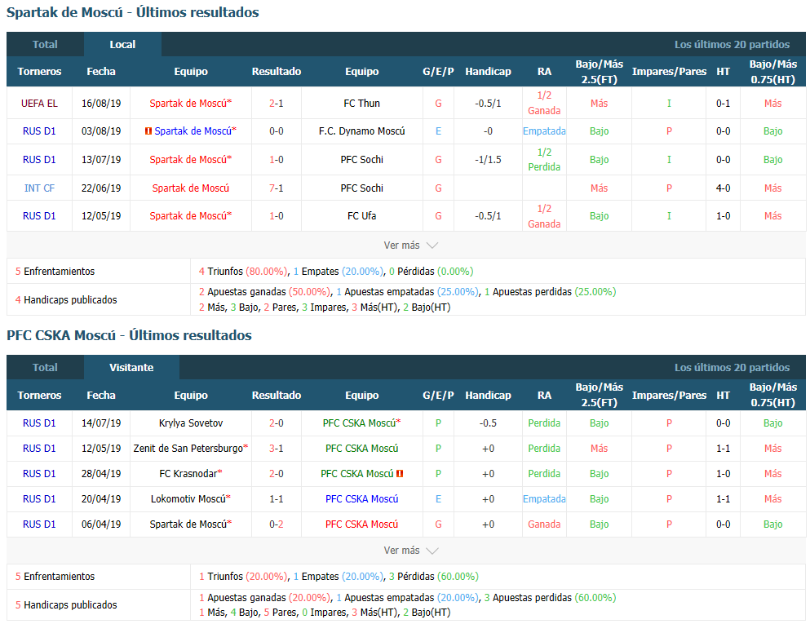This screenshot has height=624, width=810.
Task: Click PFC Sochi in the 22/06/19 row
Action: (x=361, y=188)
